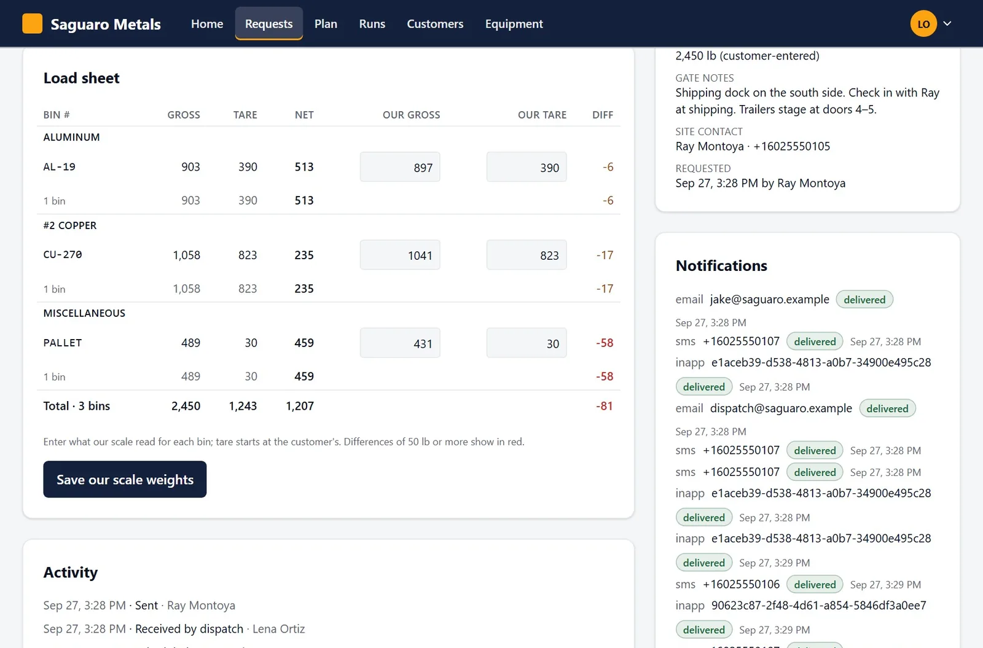Open the Equipment section
The width and height of the screenshot is (983, 648).
coord(514,24)
